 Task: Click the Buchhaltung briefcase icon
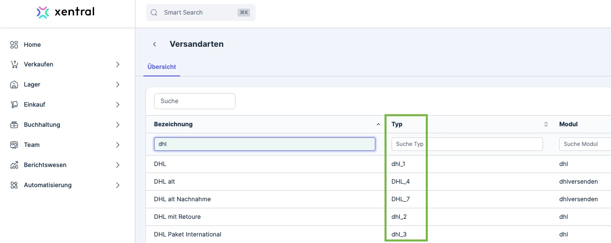pyautogui.click(x=14, y=125)
